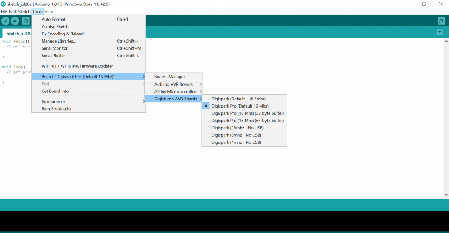This screenshot has width=449, height=233.
Task: Restore down the Arduino window
Action: (424, 4)
